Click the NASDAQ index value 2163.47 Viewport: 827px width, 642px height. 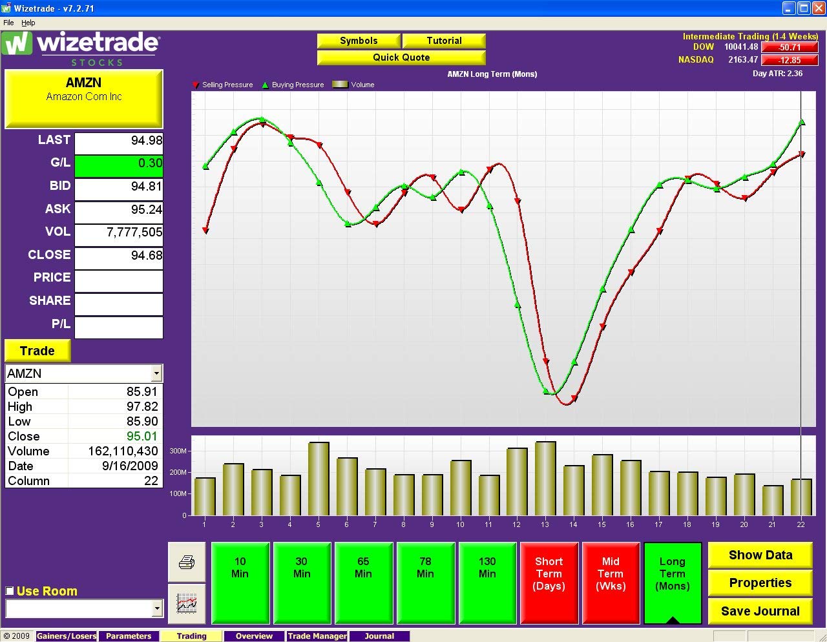tap(743, 60)
